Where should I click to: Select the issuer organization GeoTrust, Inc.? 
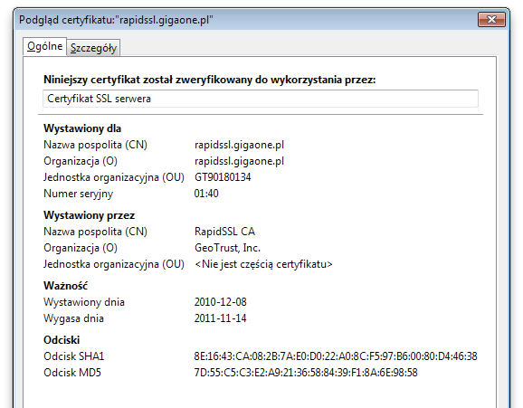[x=227, y=248]
